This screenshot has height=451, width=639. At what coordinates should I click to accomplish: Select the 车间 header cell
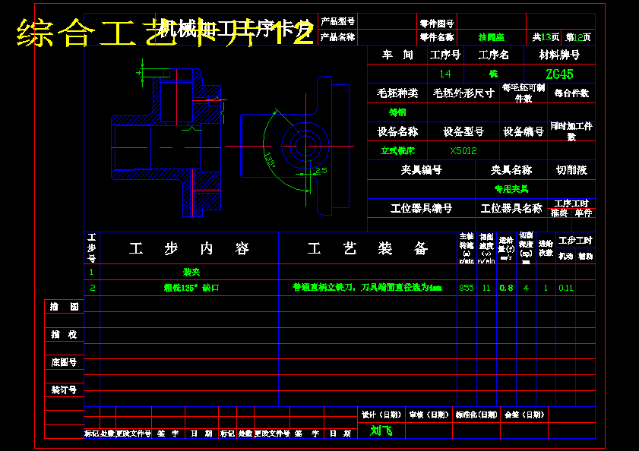tap(397, 55)
